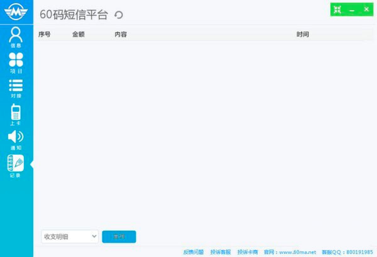
Task: Select the 上卡 phone icon
Action: [x=16, y=113]
